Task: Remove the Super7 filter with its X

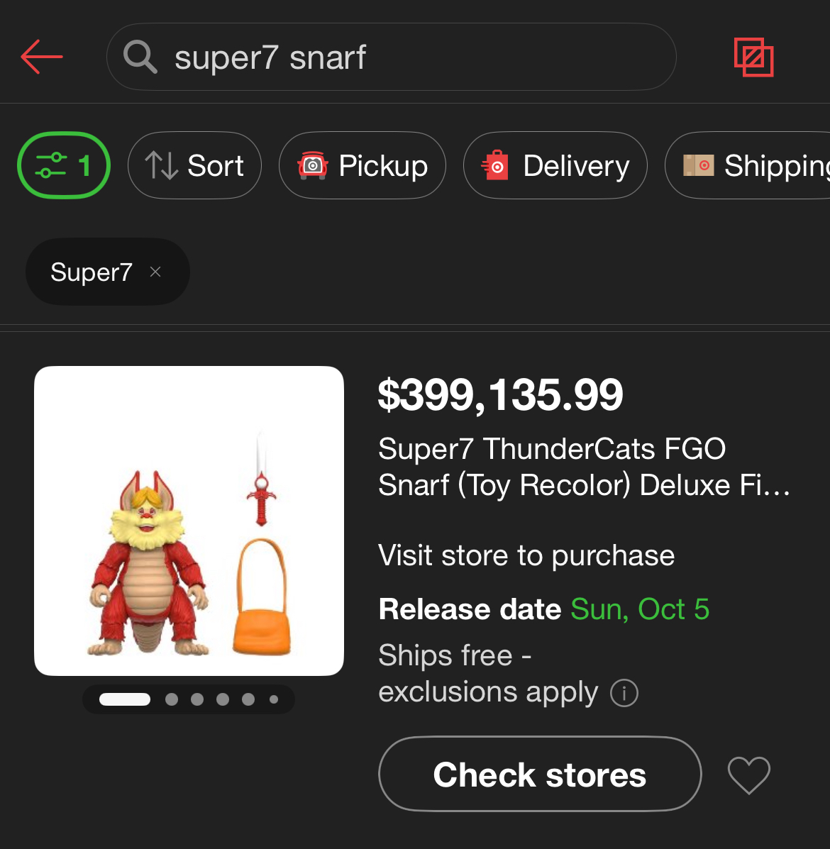Action: tap(156, 272)
